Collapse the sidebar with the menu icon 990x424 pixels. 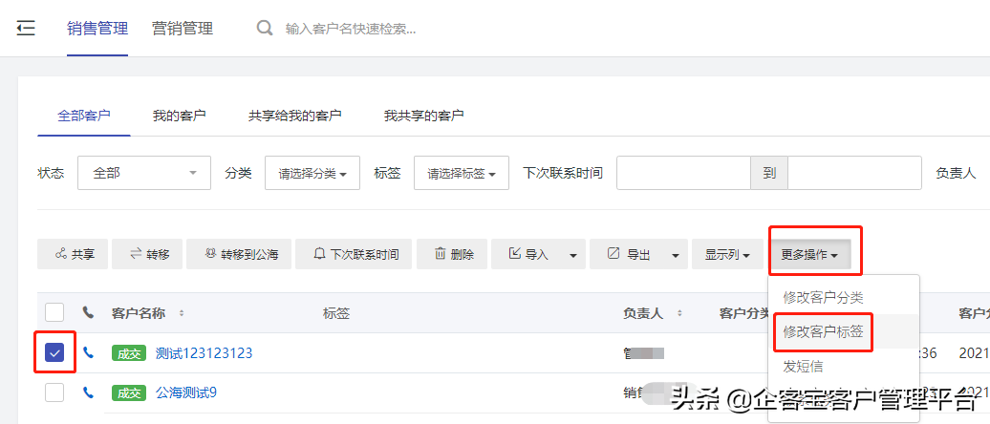pyautogui.click(x=26, y=28)
